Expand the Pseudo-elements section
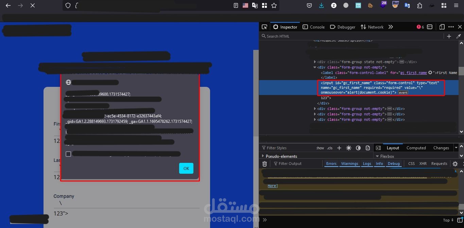Screen dimensions: 464x228 [x=263, y=156]
